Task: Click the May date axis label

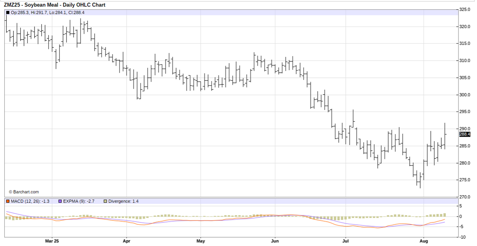Action: (201, 241)
